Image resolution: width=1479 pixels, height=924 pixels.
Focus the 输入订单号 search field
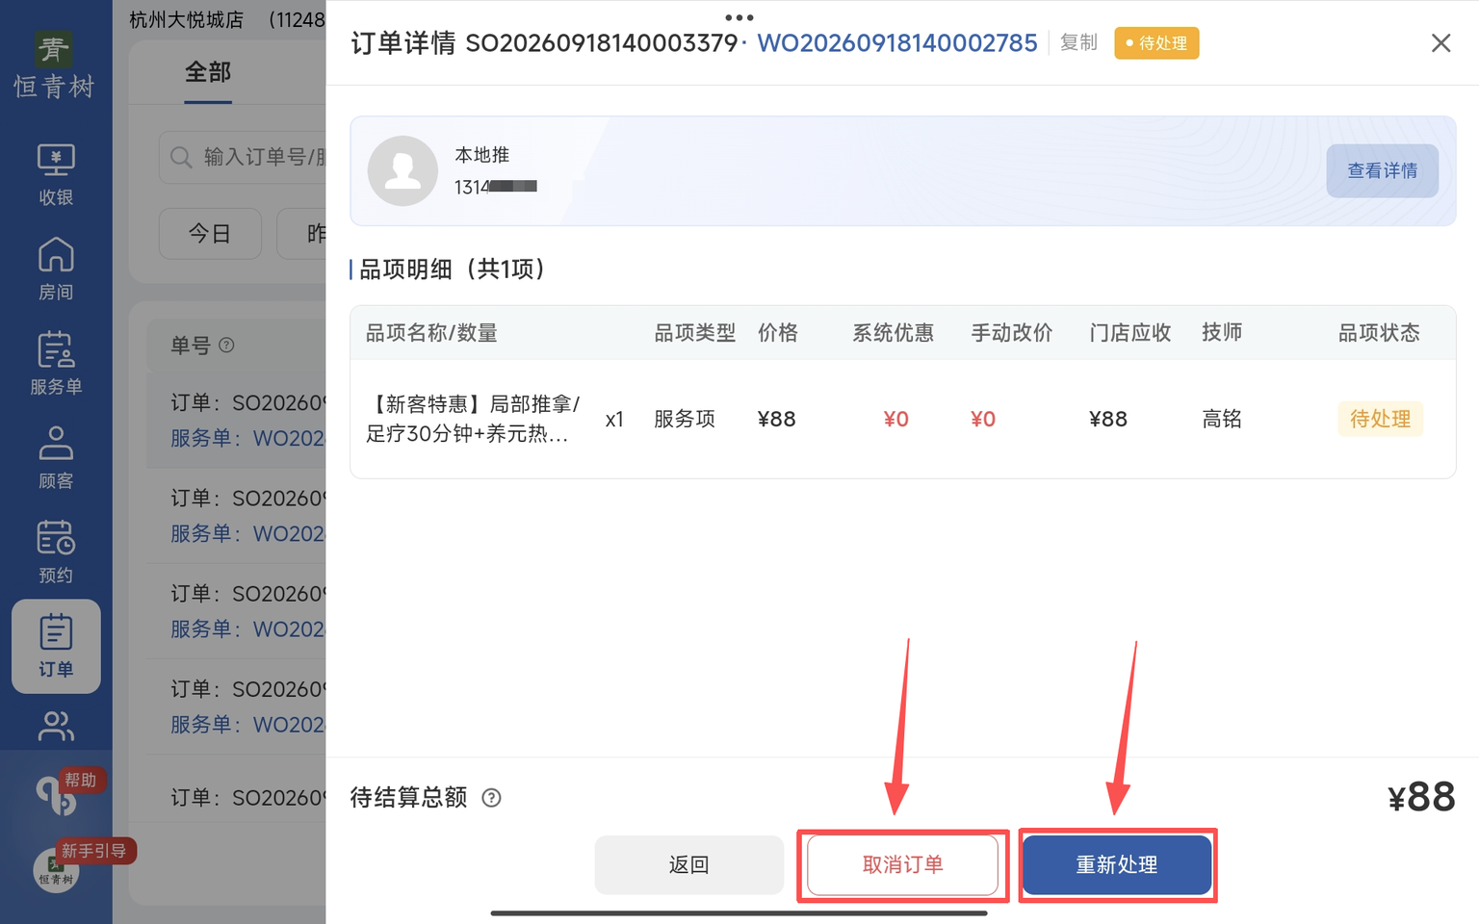coord(243,157)
